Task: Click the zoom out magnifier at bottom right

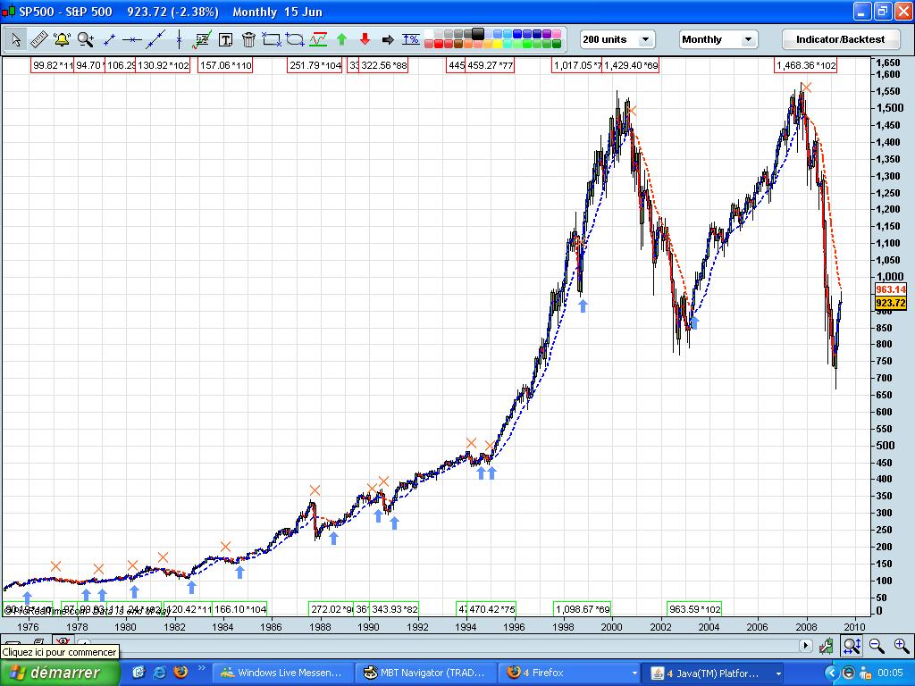Action: click(877, 645)
